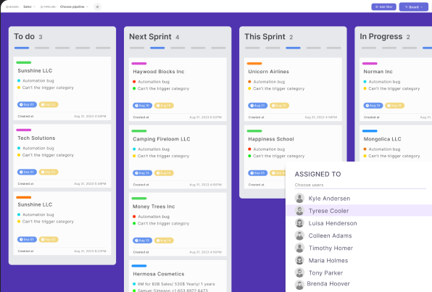The image size is (432, 292).
Task: Click 'Automation bug' on Happiness School card
Action: 269,149
